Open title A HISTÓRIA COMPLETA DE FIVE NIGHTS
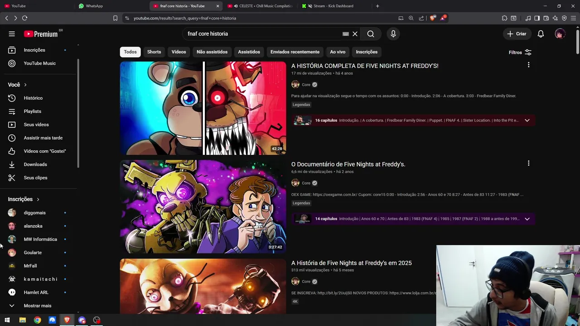 365,66
